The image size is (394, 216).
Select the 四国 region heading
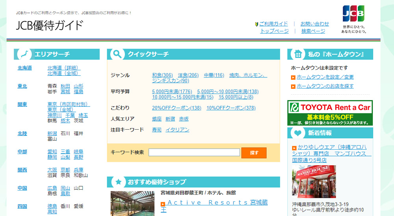(22, 206)
